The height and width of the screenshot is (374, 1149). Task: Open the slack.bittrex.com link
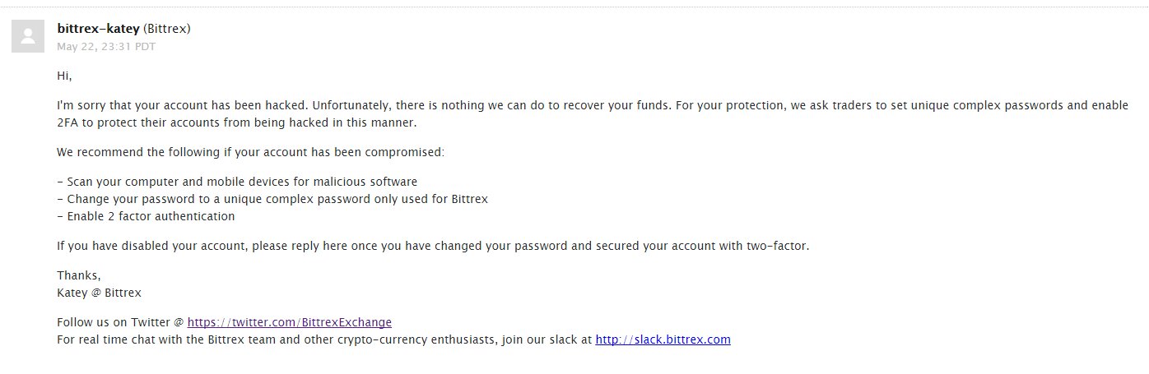663,339
